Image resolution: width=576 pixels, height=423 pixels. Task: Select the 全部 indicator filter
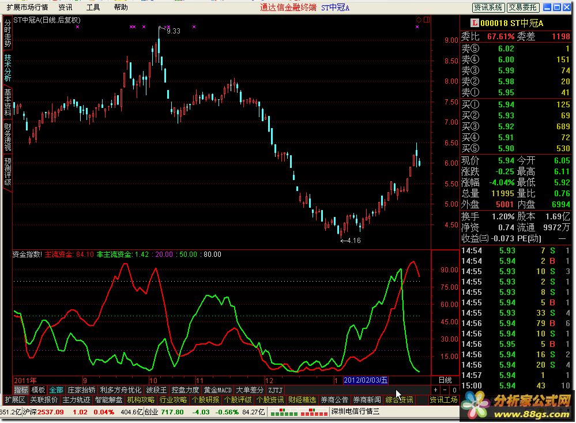click(x=56, y=390)
